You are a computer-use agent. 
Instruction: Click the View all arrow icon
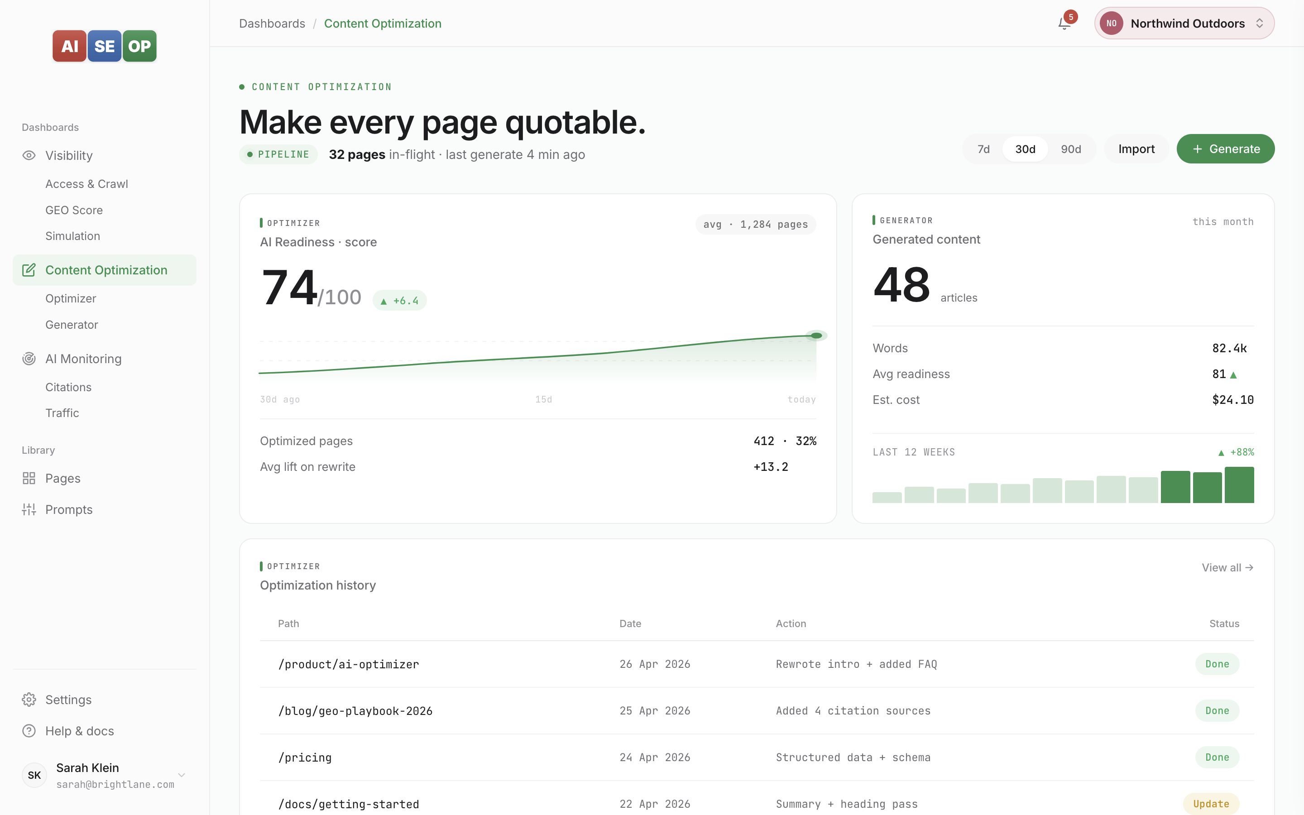click(1250, 568)
